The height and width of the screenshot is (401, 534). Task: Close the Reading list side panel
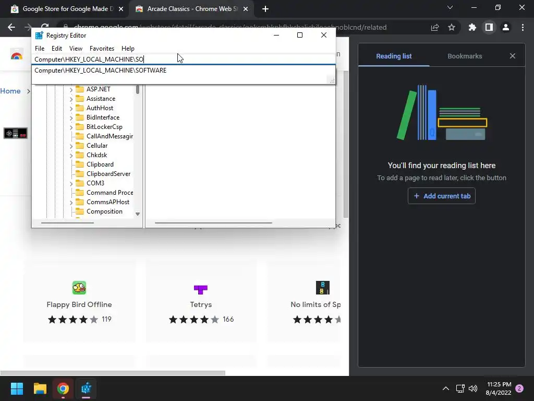[x=513, y=56]
